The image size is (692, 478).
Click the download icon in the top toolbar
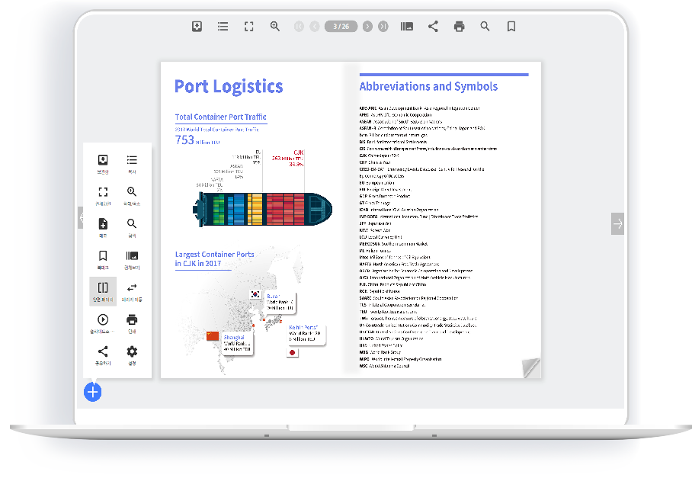coord(197,27)
